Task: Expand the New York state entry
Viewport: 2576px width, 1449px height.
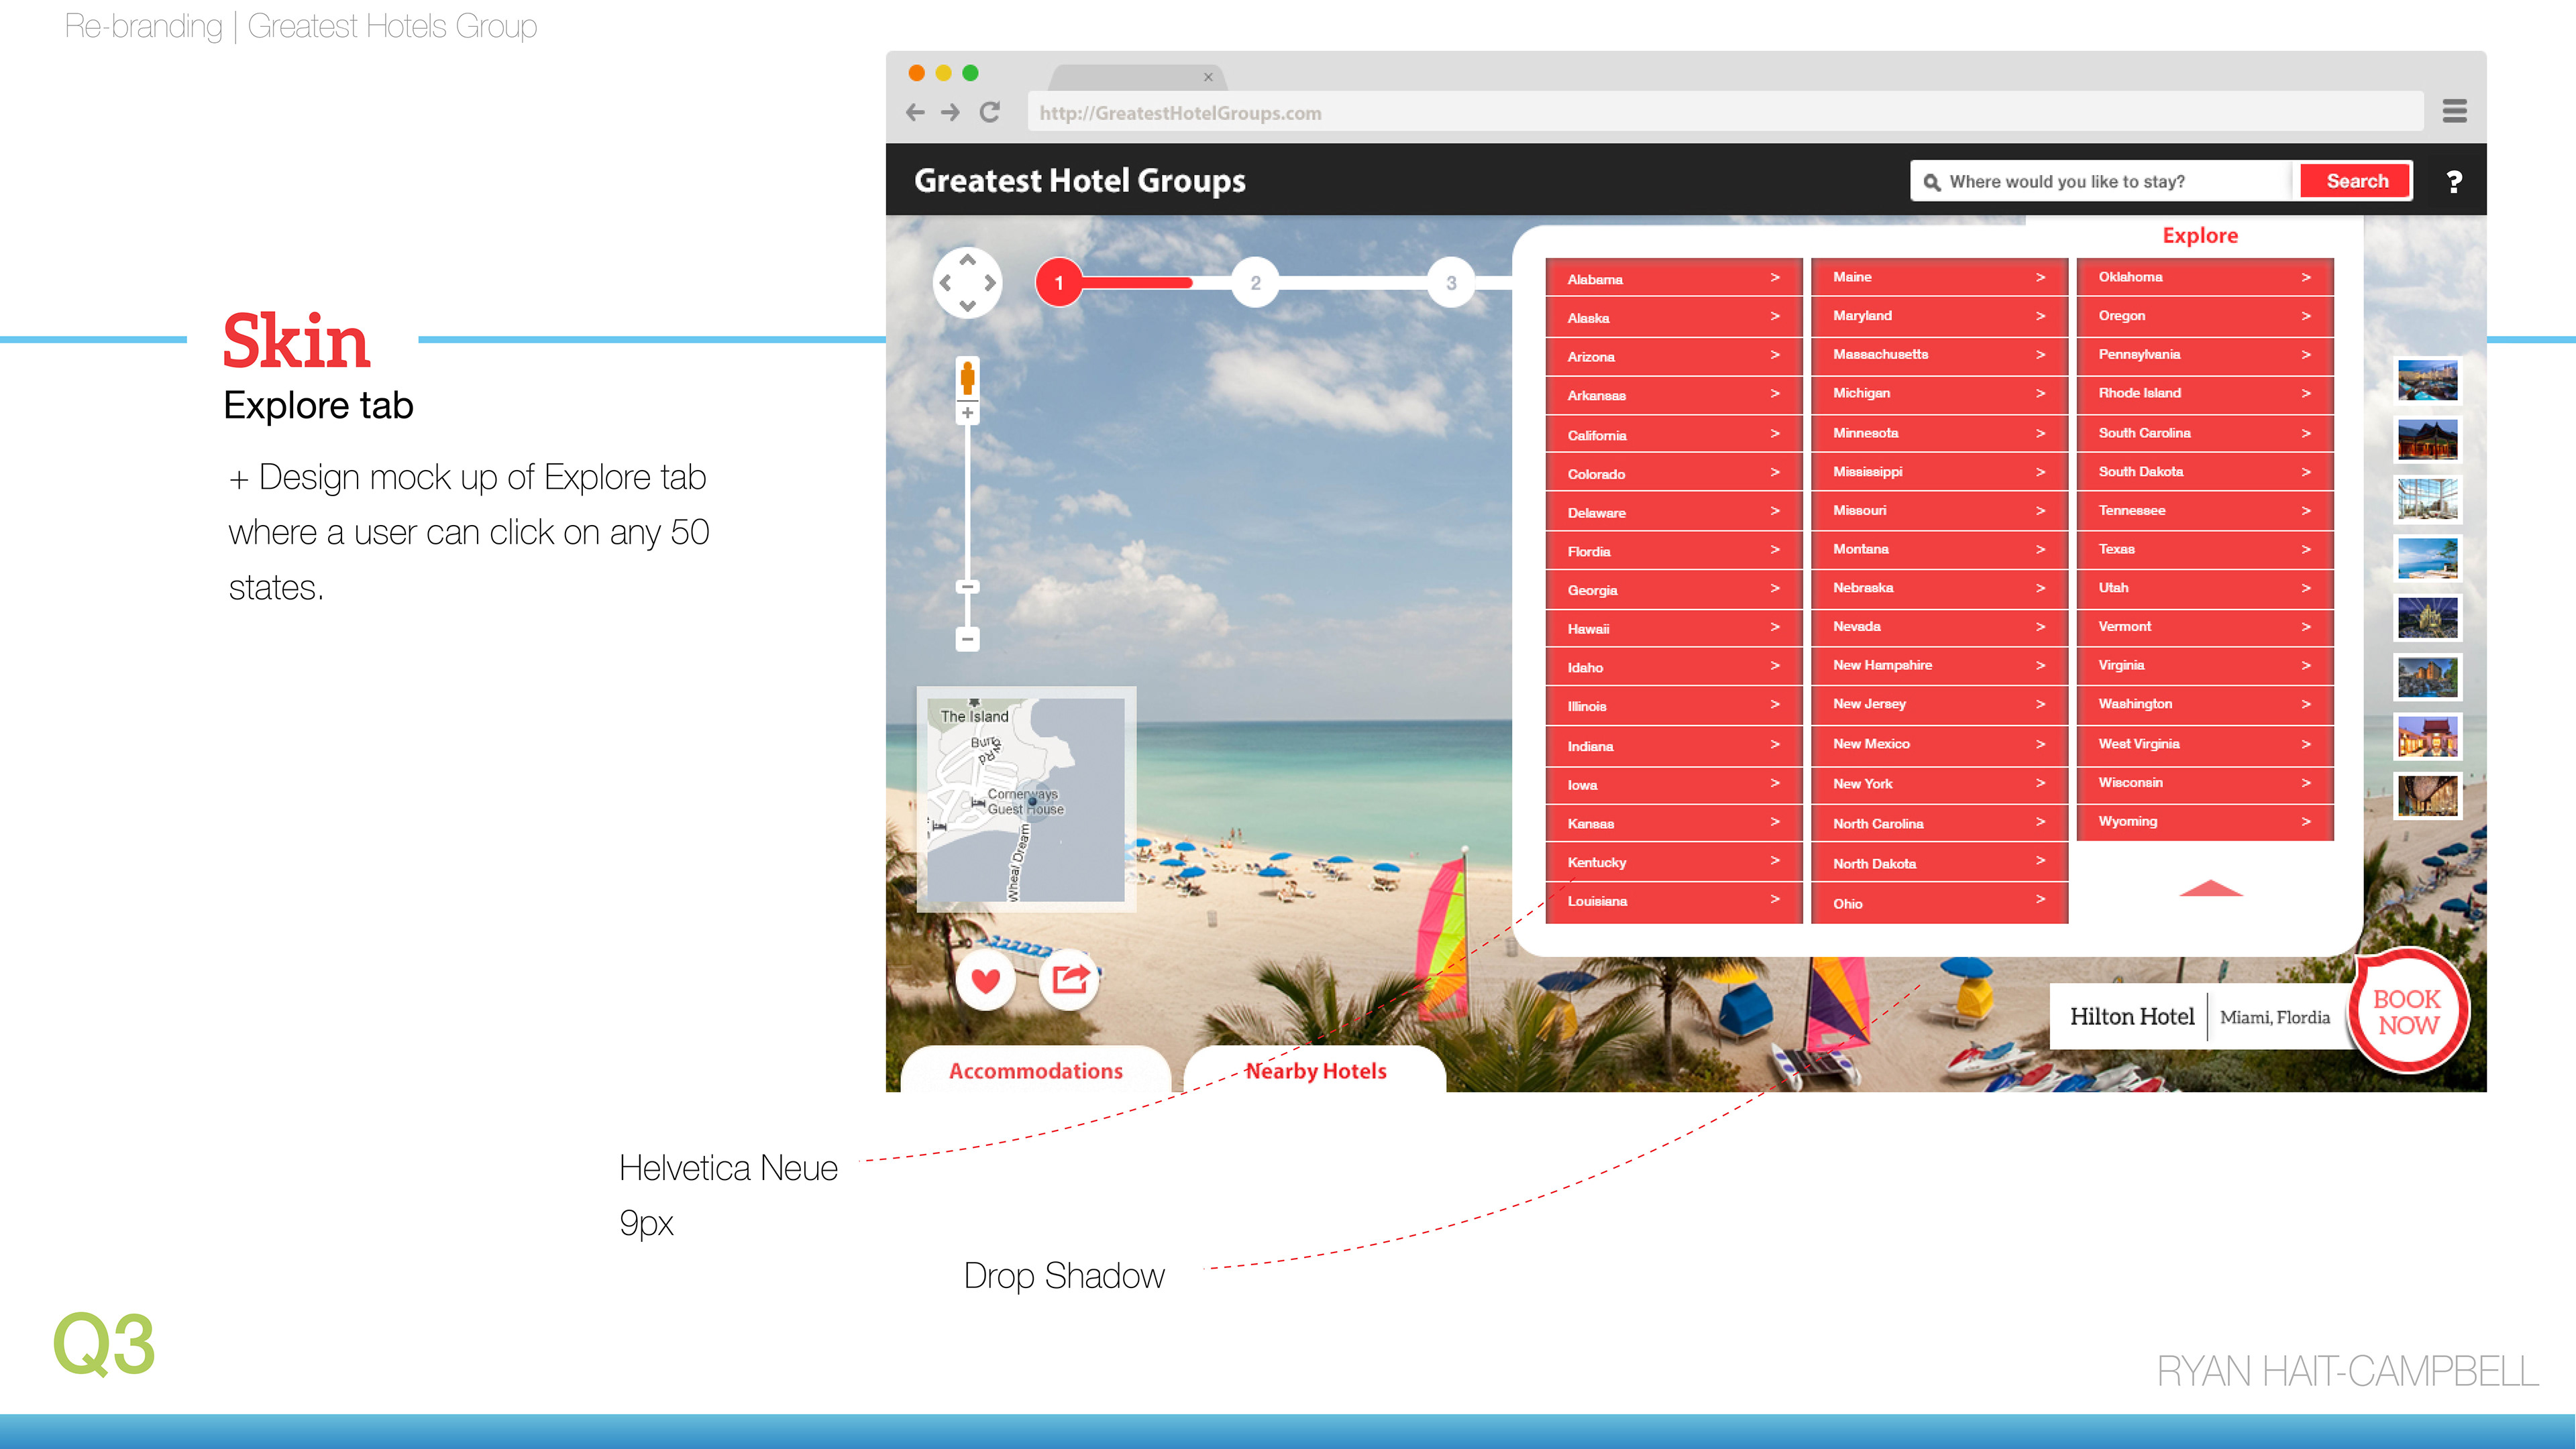Action: 1938,783
